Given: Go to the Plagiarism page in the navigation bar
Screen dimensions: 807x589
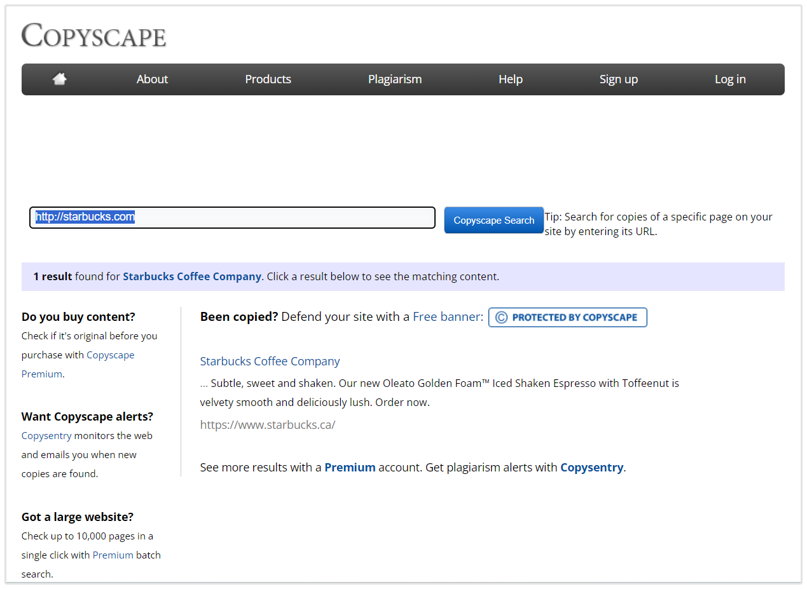Looking at the screenshot, I should click(394, 79).
